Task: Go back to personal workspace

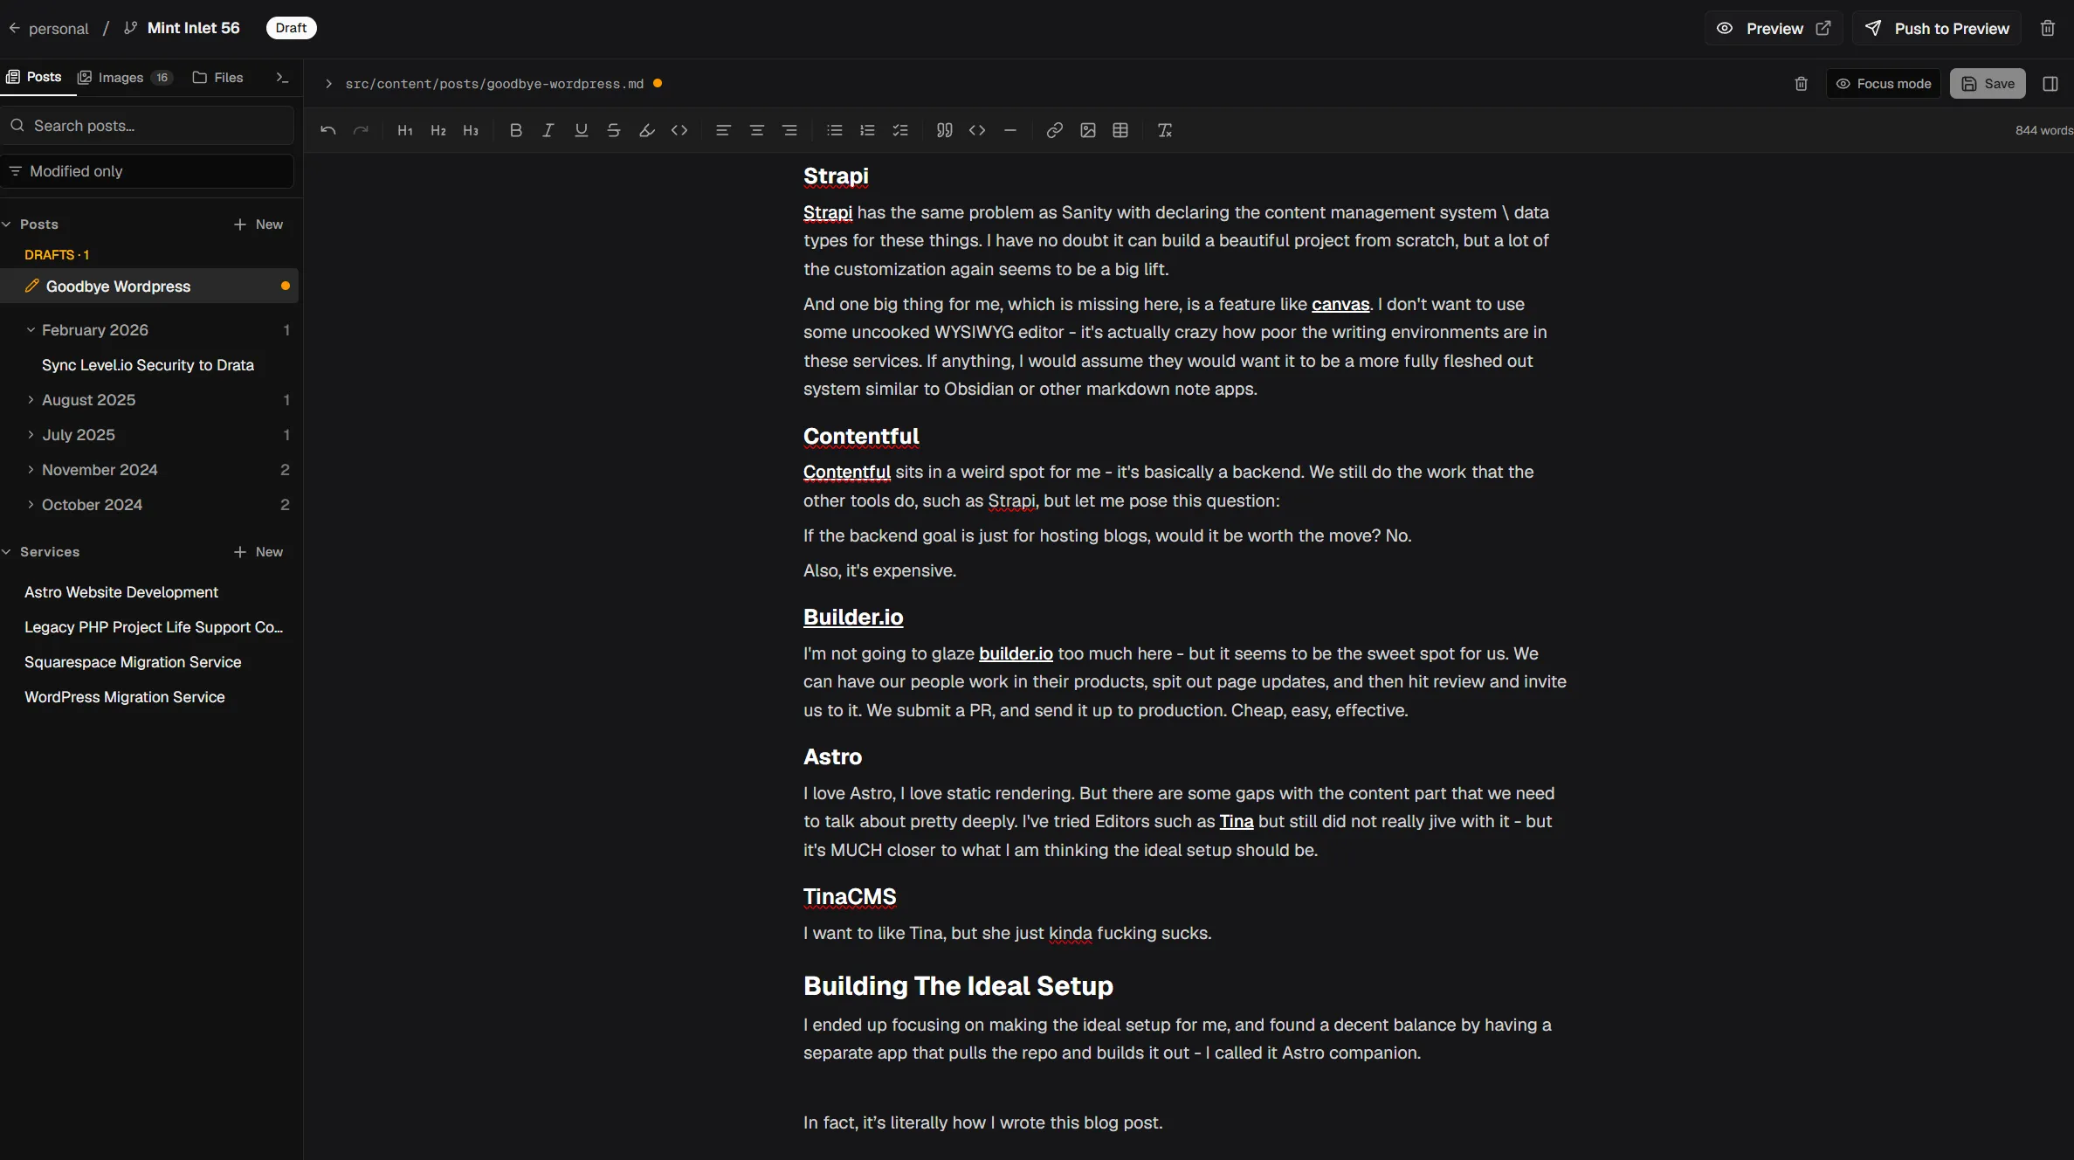Action: pos(48,28)
